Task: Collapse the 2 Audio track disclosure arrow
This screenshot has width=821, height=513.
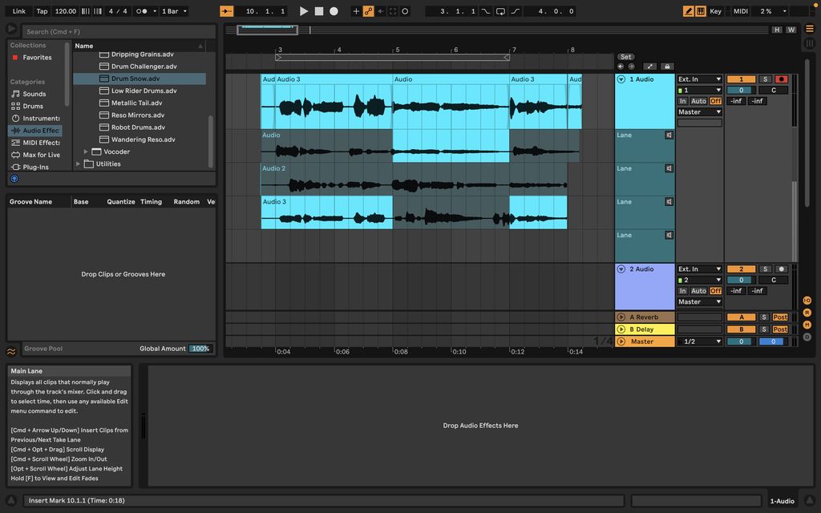Action: 621,269
